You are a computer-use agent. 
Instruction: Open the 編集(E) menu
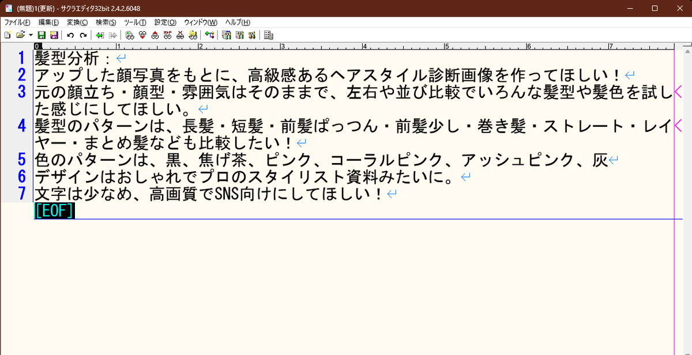coord(48,22)
